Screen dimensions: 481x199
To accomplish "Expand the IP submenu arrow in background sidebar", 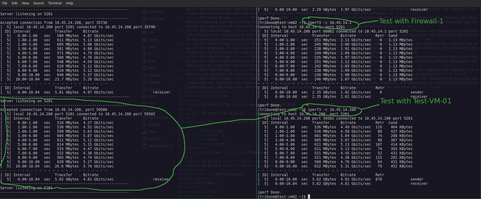I will click(x=174, y=54).
